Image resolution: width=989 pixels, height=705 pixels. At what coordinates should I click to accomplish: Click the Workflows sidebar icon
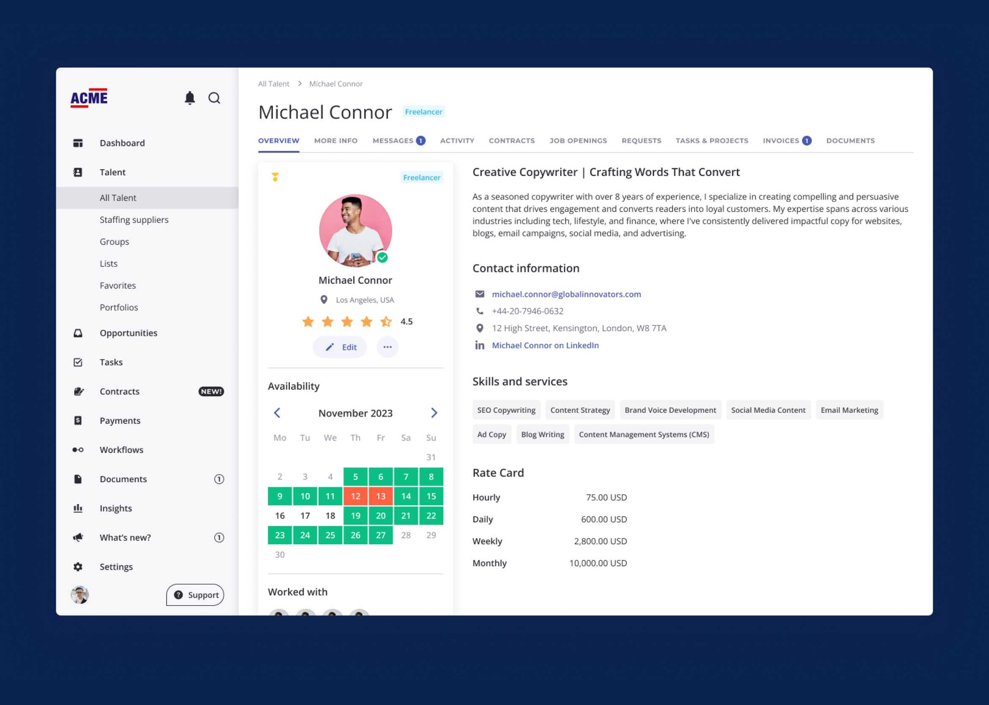(x=78, y=450)
